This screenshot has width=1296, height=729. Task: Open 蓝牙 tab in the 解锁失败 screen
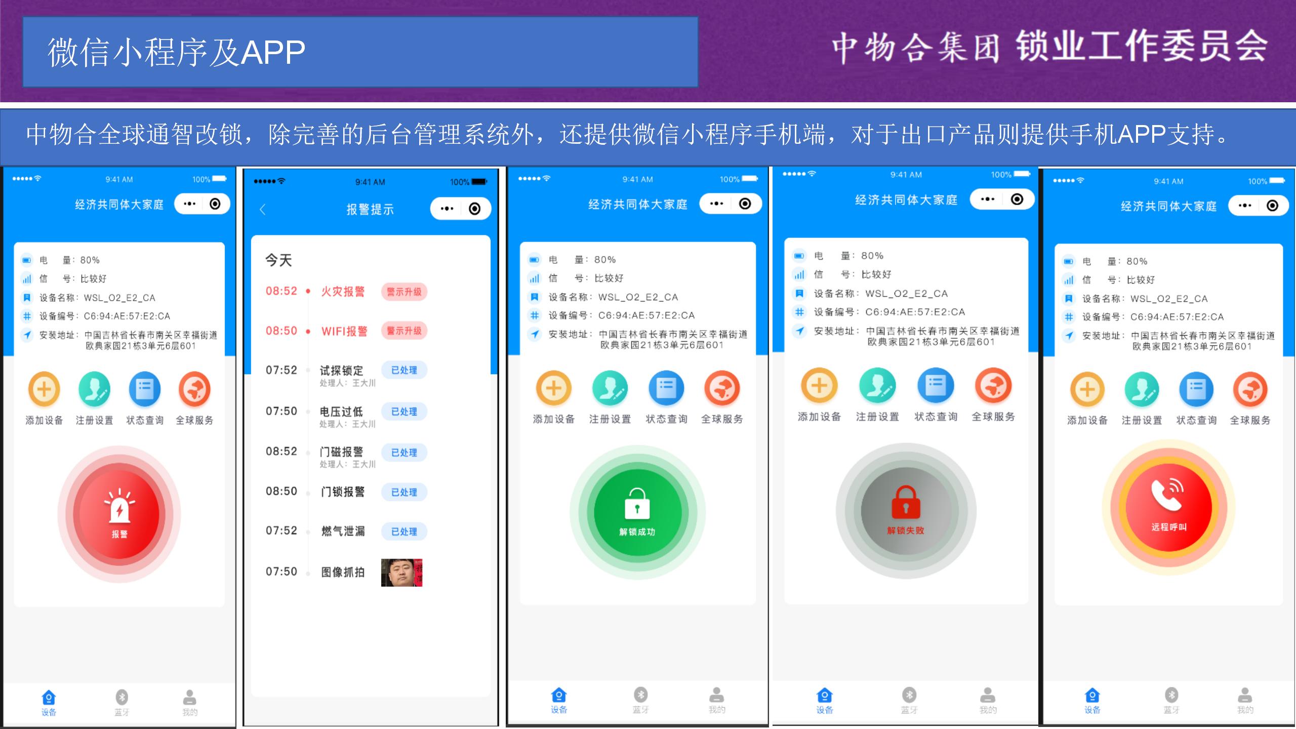pos(909,701)
